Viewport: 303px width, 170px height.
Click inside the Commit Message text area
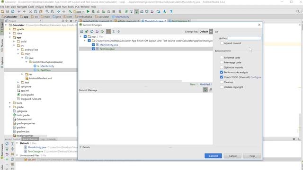[146, 119]
